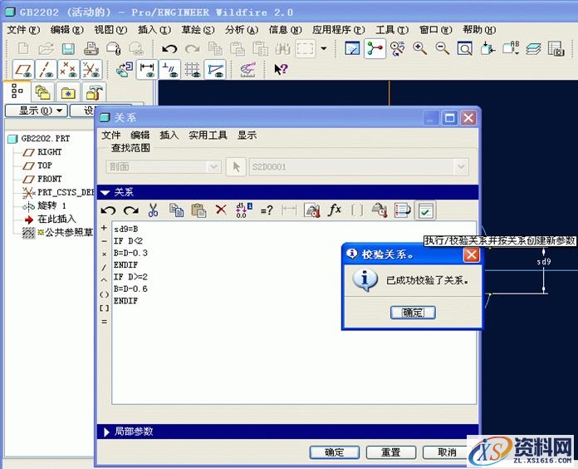Click the context help arrow icon
This screenshot has width=578, height=469.
coord(281,70)
